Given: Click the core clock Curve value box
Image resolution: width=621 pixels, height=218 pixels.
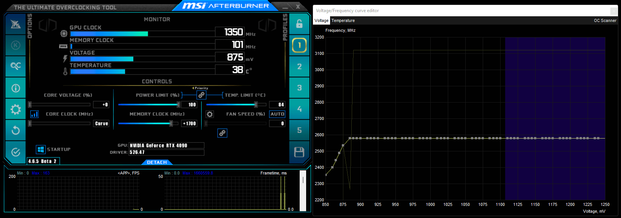Looking at the screenshot, I should tap(101, 123).
